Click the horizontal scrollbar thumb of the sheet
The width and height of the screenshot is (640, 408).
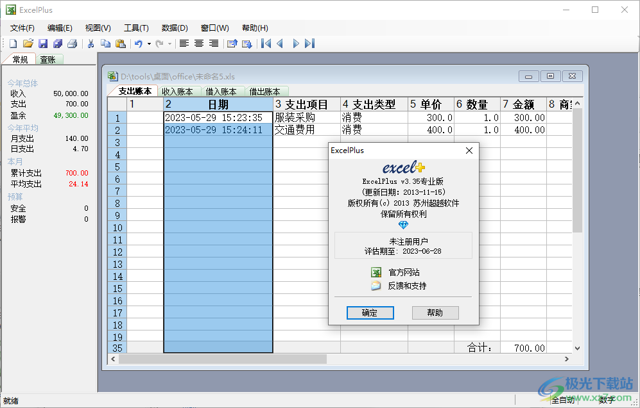(223, 359)
